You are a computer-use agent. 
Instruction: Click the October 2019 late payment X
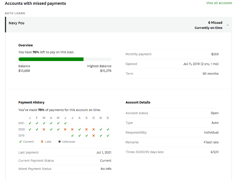click(x=94, y=136)
